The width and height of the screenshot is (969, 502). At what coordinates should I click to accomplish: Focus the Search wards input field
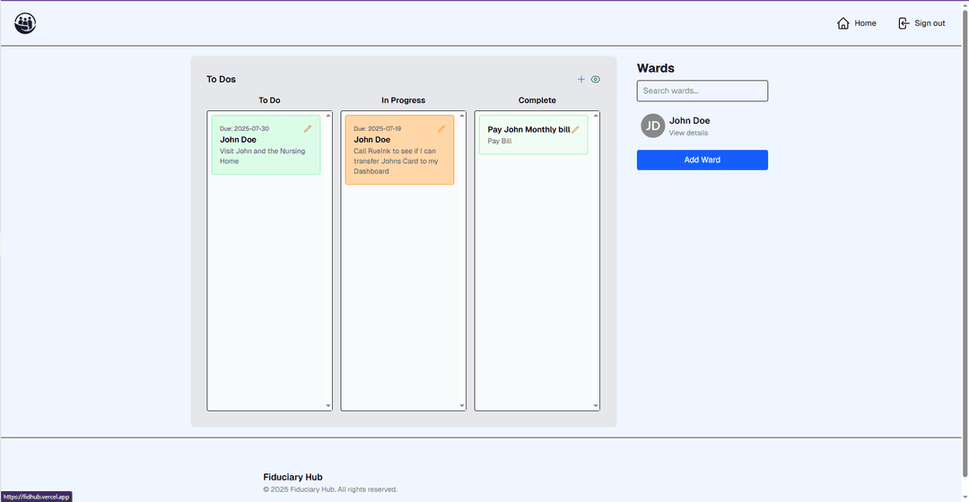(x=702, y=91)
